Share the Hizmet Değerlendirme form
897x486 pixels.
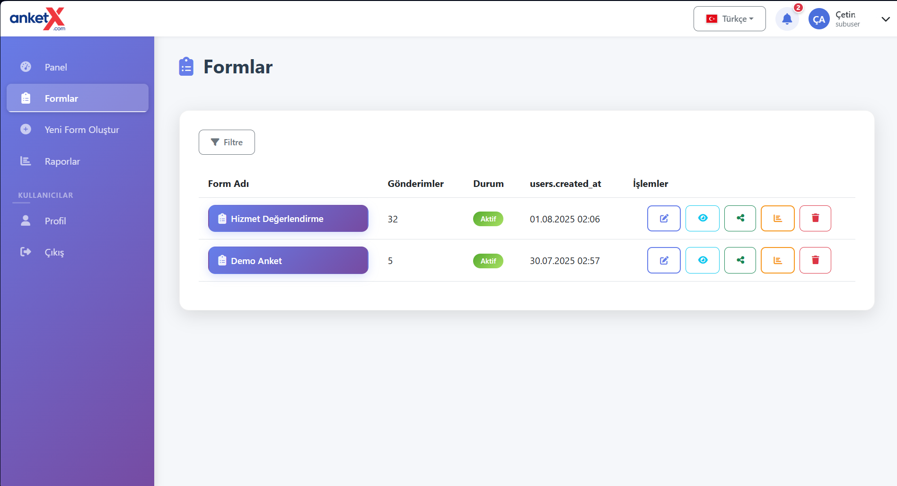tap(740, 218)
